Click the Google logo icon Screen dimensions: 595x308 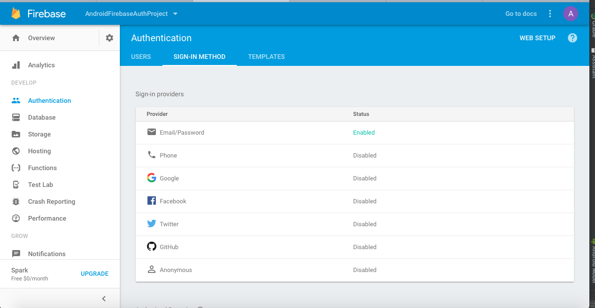151,178
